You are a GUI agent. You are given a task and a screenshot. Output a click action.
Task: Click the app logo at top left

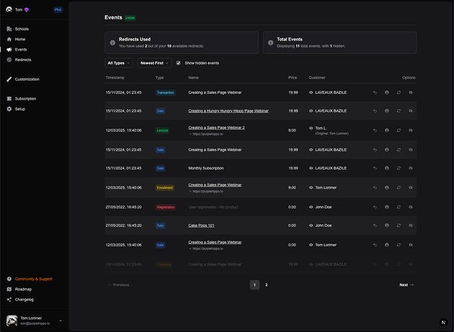click(x=9, y=9)
